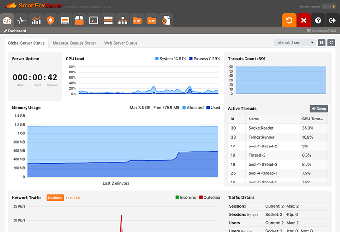Image resolution: width=340 pixels, height=232 pixels.
Task: Open the Dashboard gauge module
Action: pos(7,20)
